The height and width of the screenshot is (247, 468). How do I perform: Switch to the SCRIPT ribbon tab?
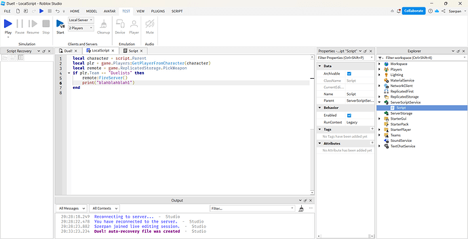point(177,11)
